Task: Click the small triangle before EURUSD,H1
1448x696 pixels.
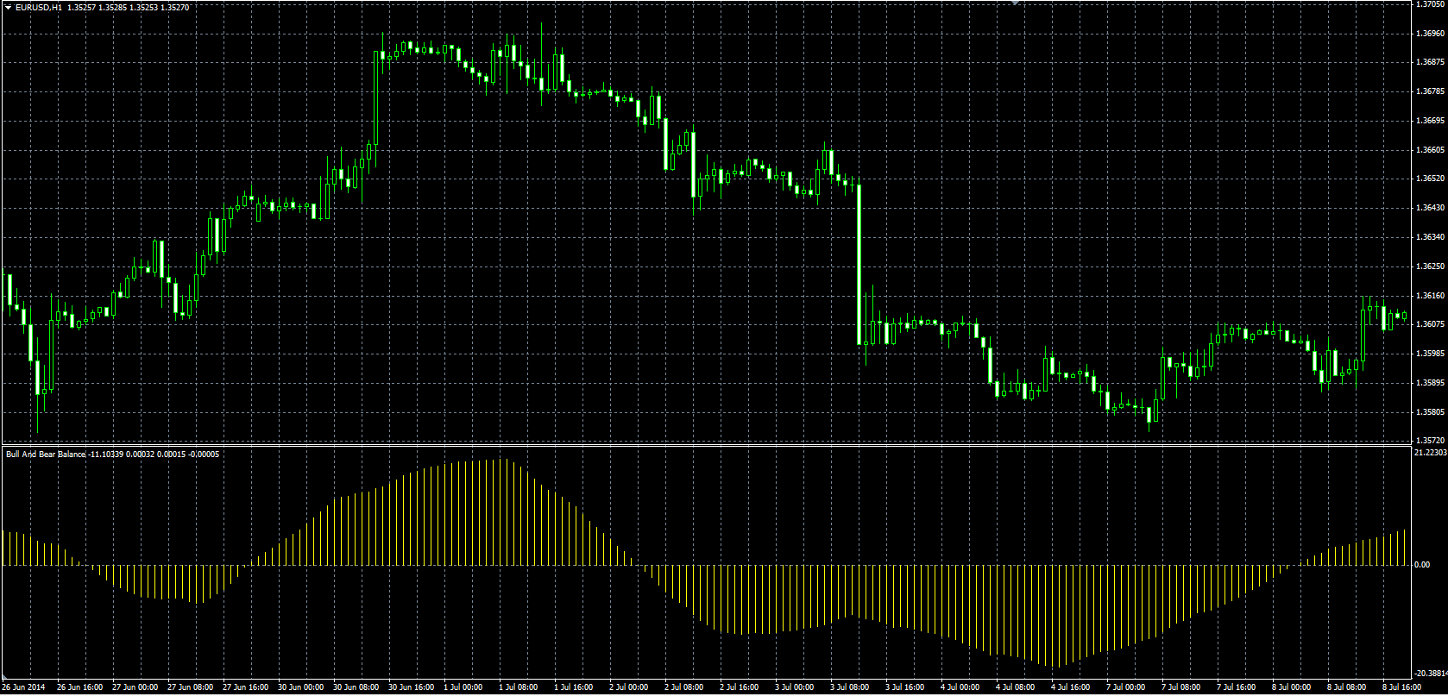Action: pyautogui.click(x=8, y=7)
